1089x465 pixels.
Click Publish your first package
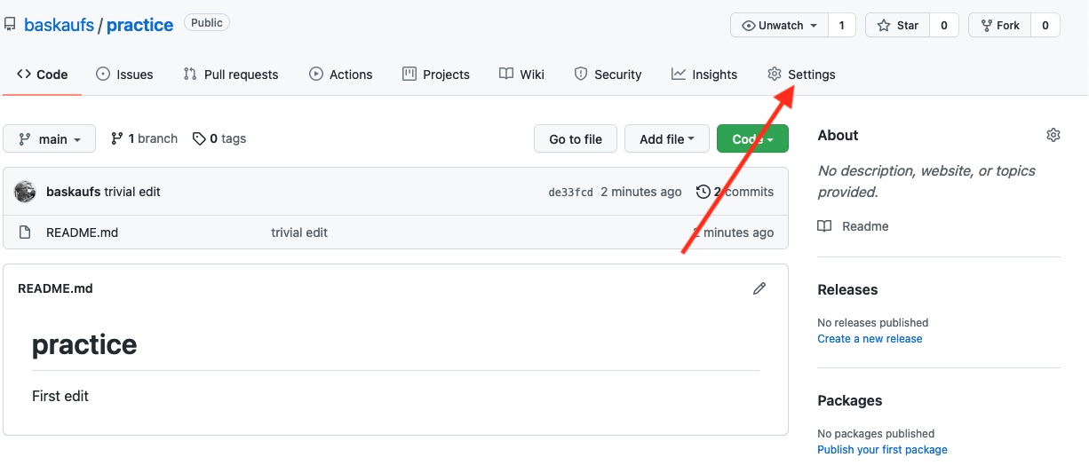point(882,450)
